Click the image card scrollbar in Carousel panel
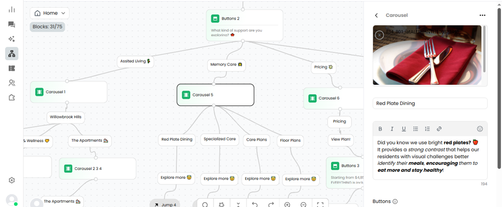Image resolution: width=502 pixels, height=207 pixels. pos(484,49)
